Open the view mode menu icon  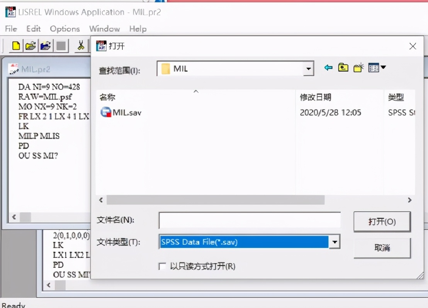coord(374,67)
